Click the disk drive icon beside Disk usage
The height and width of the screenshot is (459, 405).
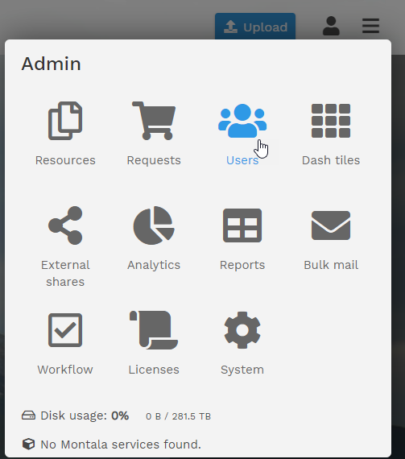pos(29,416)
